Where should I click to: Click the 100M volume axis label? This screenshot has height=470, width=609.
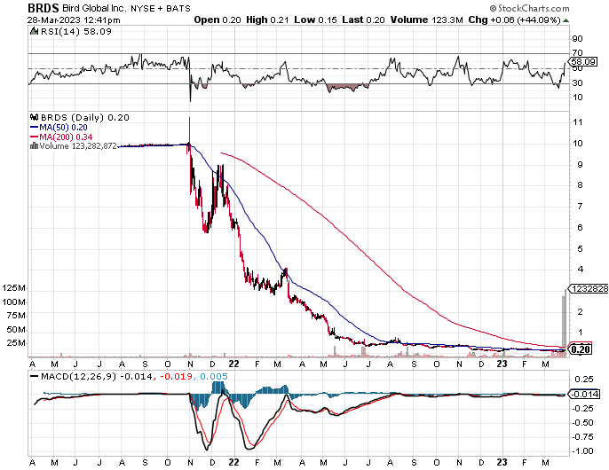(x=14, y=302)
